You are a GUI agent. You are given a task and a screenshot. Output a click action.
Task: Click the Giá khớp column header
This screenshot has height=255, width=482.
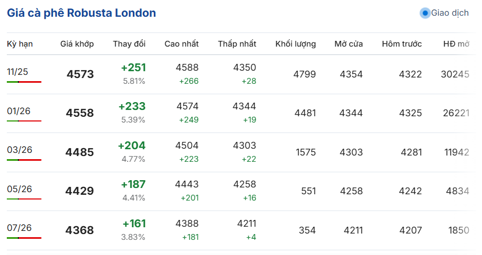click(77, 44)
